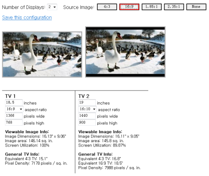Click TV 2 inches input field
The height and width of the screenshot is (176, 209).
coord(87,102)
